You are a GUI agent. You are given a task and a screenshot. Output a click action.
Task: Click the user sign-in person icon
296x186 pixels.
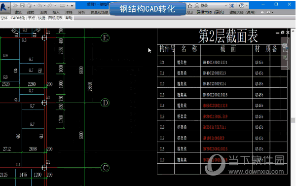(x=197, y=5)
